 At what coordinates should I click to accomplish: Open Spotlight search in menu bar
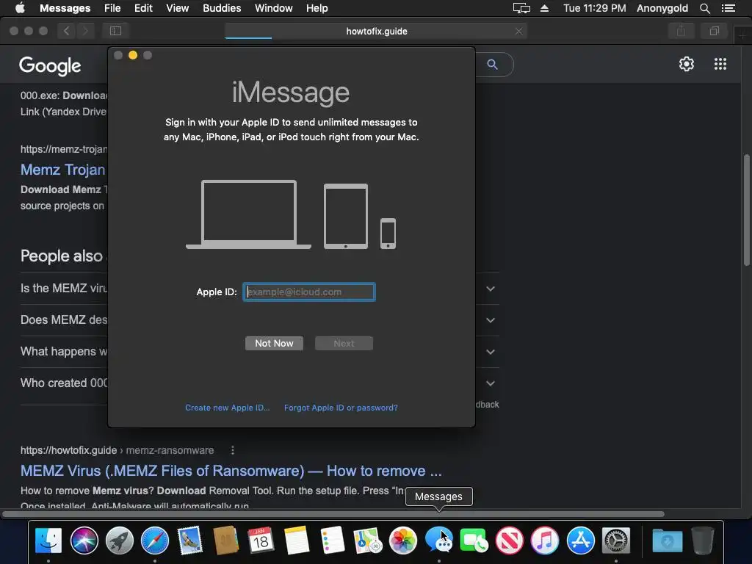(x=705, y=8)
